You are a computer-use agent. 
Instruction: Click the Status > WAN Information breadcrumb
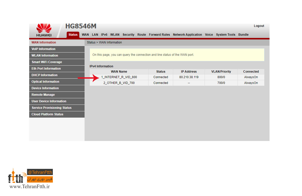[x=104, y=42]
